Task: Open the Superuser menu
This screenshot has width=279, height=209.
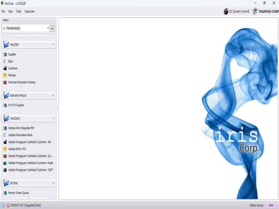Action: point(29,11)
